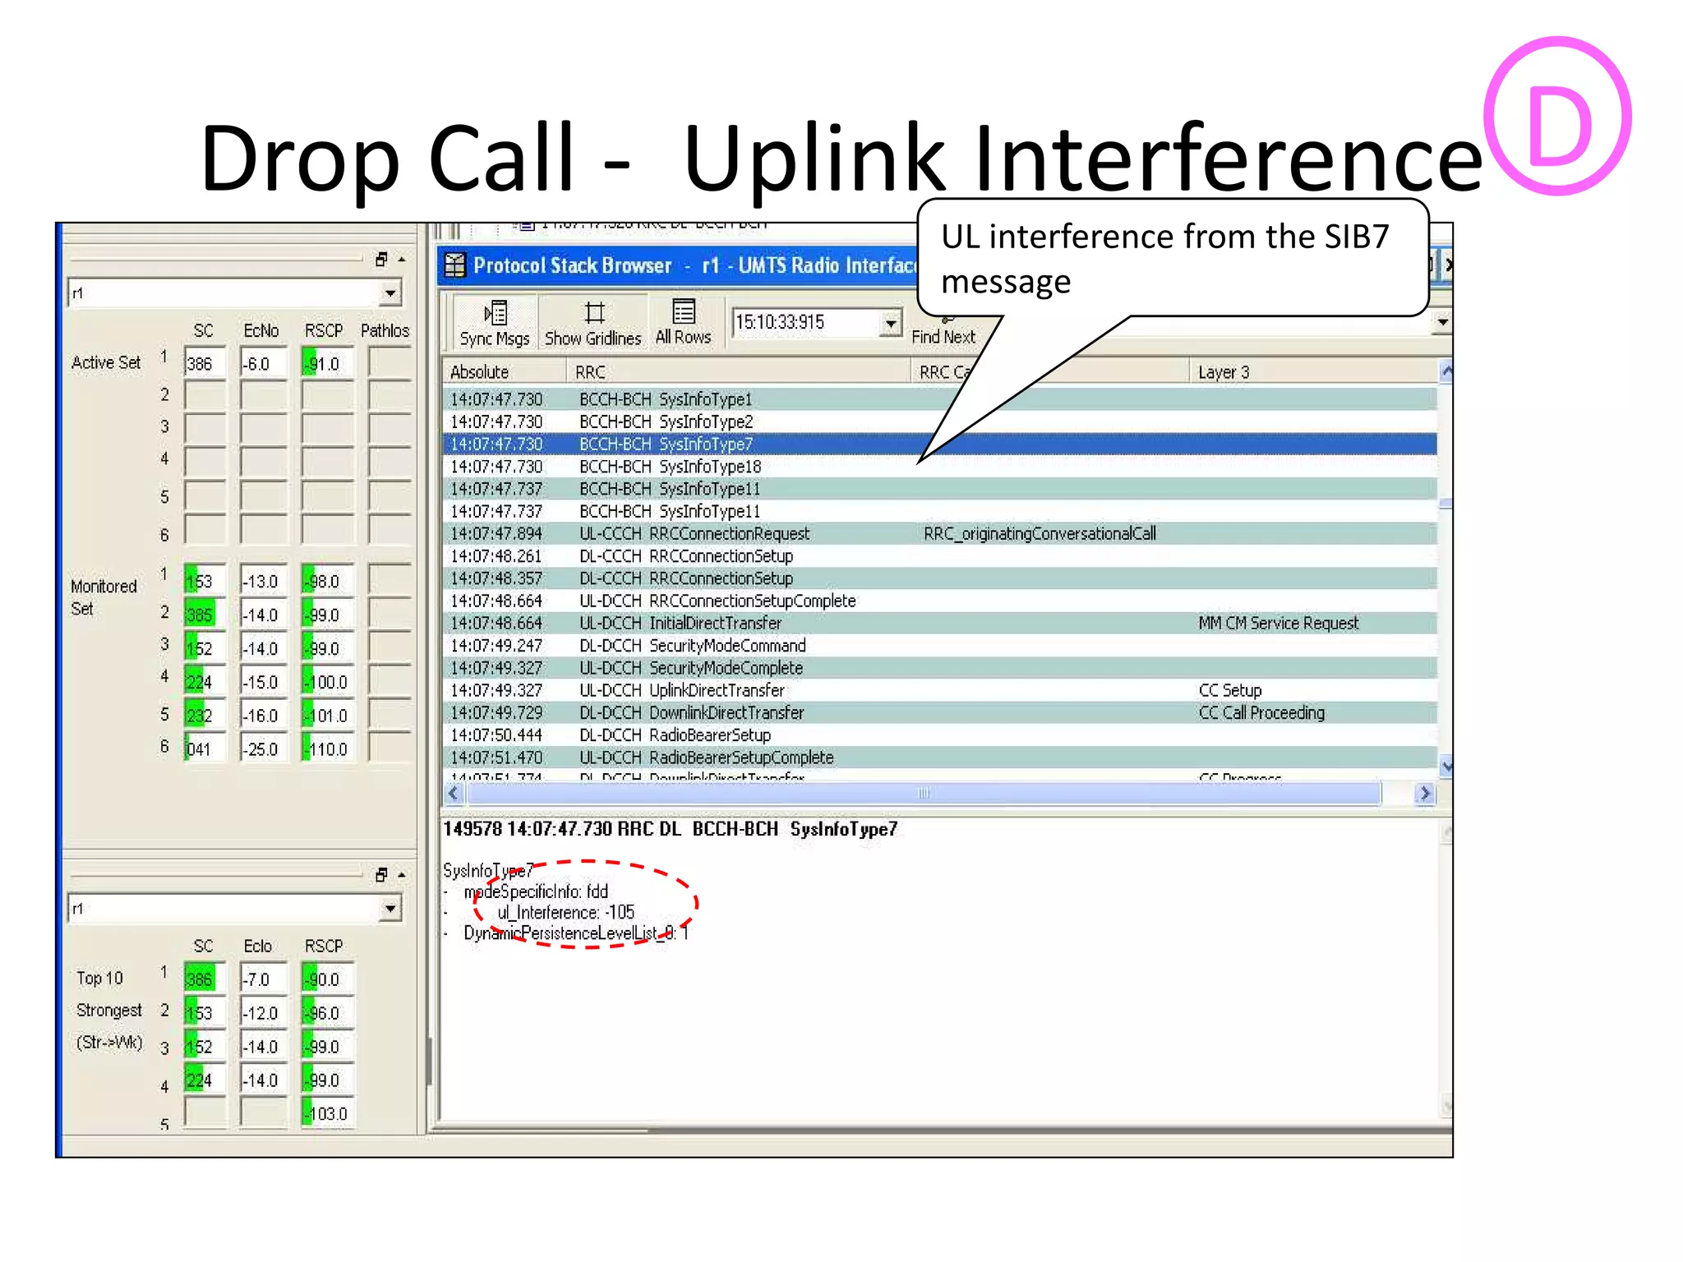The image size is (1683, 1262).
Task: Click the CC Setup Layer 3 cell
Action: 1229,690
